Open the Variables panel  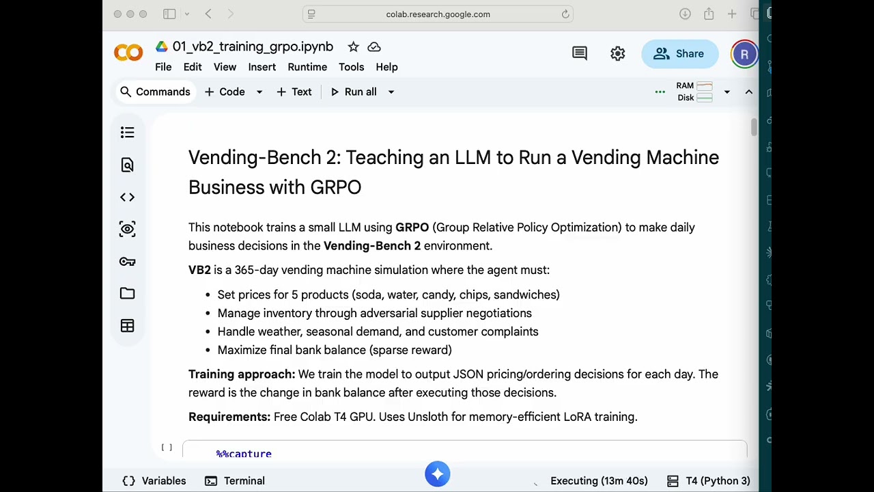tap(154, 480)
